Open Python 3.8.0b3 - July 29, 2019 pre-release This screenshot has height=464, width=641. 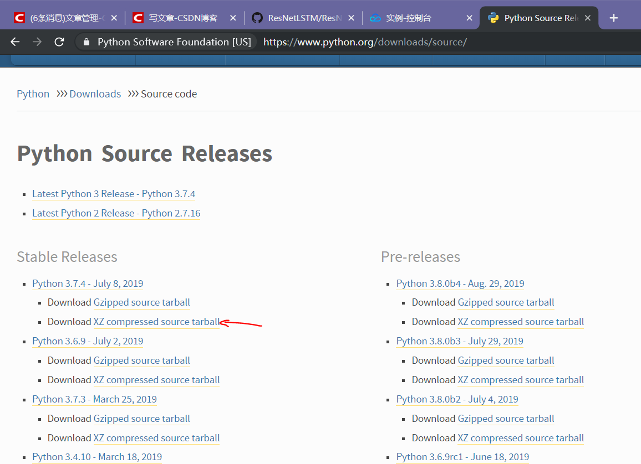[x=460, y=341]
